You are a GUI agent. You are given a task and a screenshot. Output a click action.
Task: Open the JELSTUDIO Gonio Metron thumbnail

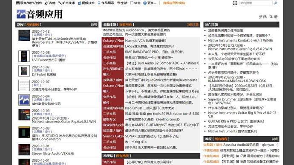pos(24,132)
